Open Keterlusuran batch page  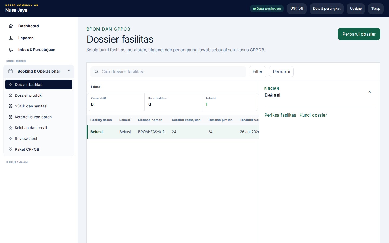click(x=39, y=117)
